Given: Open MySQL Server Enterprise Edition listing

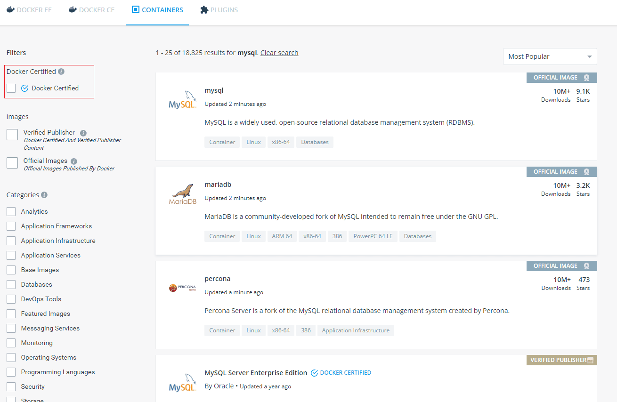Looking at the screenshot, I should coord(256,373).
